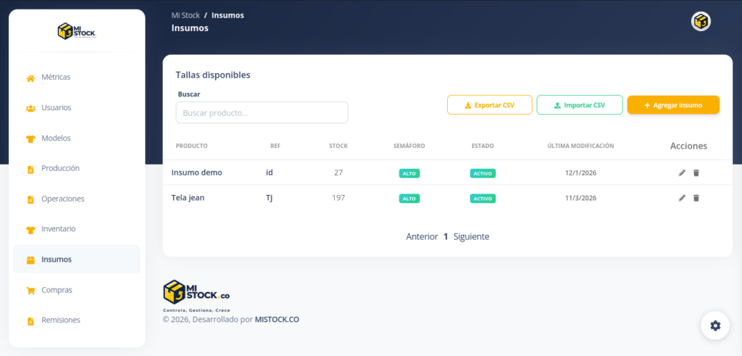Click the Mi Stock breadcrumb link
The width and height of the screenshot is (742, 356).
185,15
